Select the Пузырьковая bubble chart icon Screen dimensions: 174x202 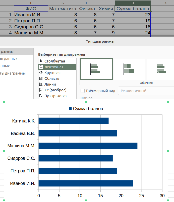[x=41, y=96]
